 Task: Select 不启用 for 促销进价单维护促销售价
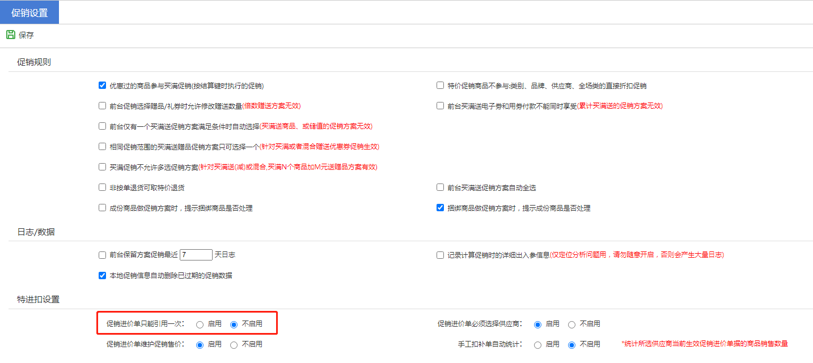click(234, 344)
